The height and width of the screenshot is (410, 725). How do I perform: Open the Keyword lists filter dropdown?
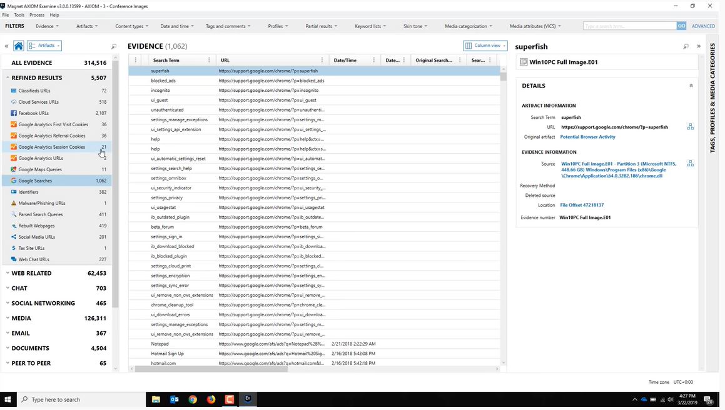click(370, 26)
